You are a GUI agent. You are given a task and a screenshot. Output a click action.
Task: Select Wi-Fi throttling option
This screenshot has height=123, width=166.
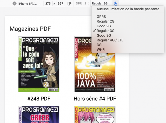[x=101, y=50]
